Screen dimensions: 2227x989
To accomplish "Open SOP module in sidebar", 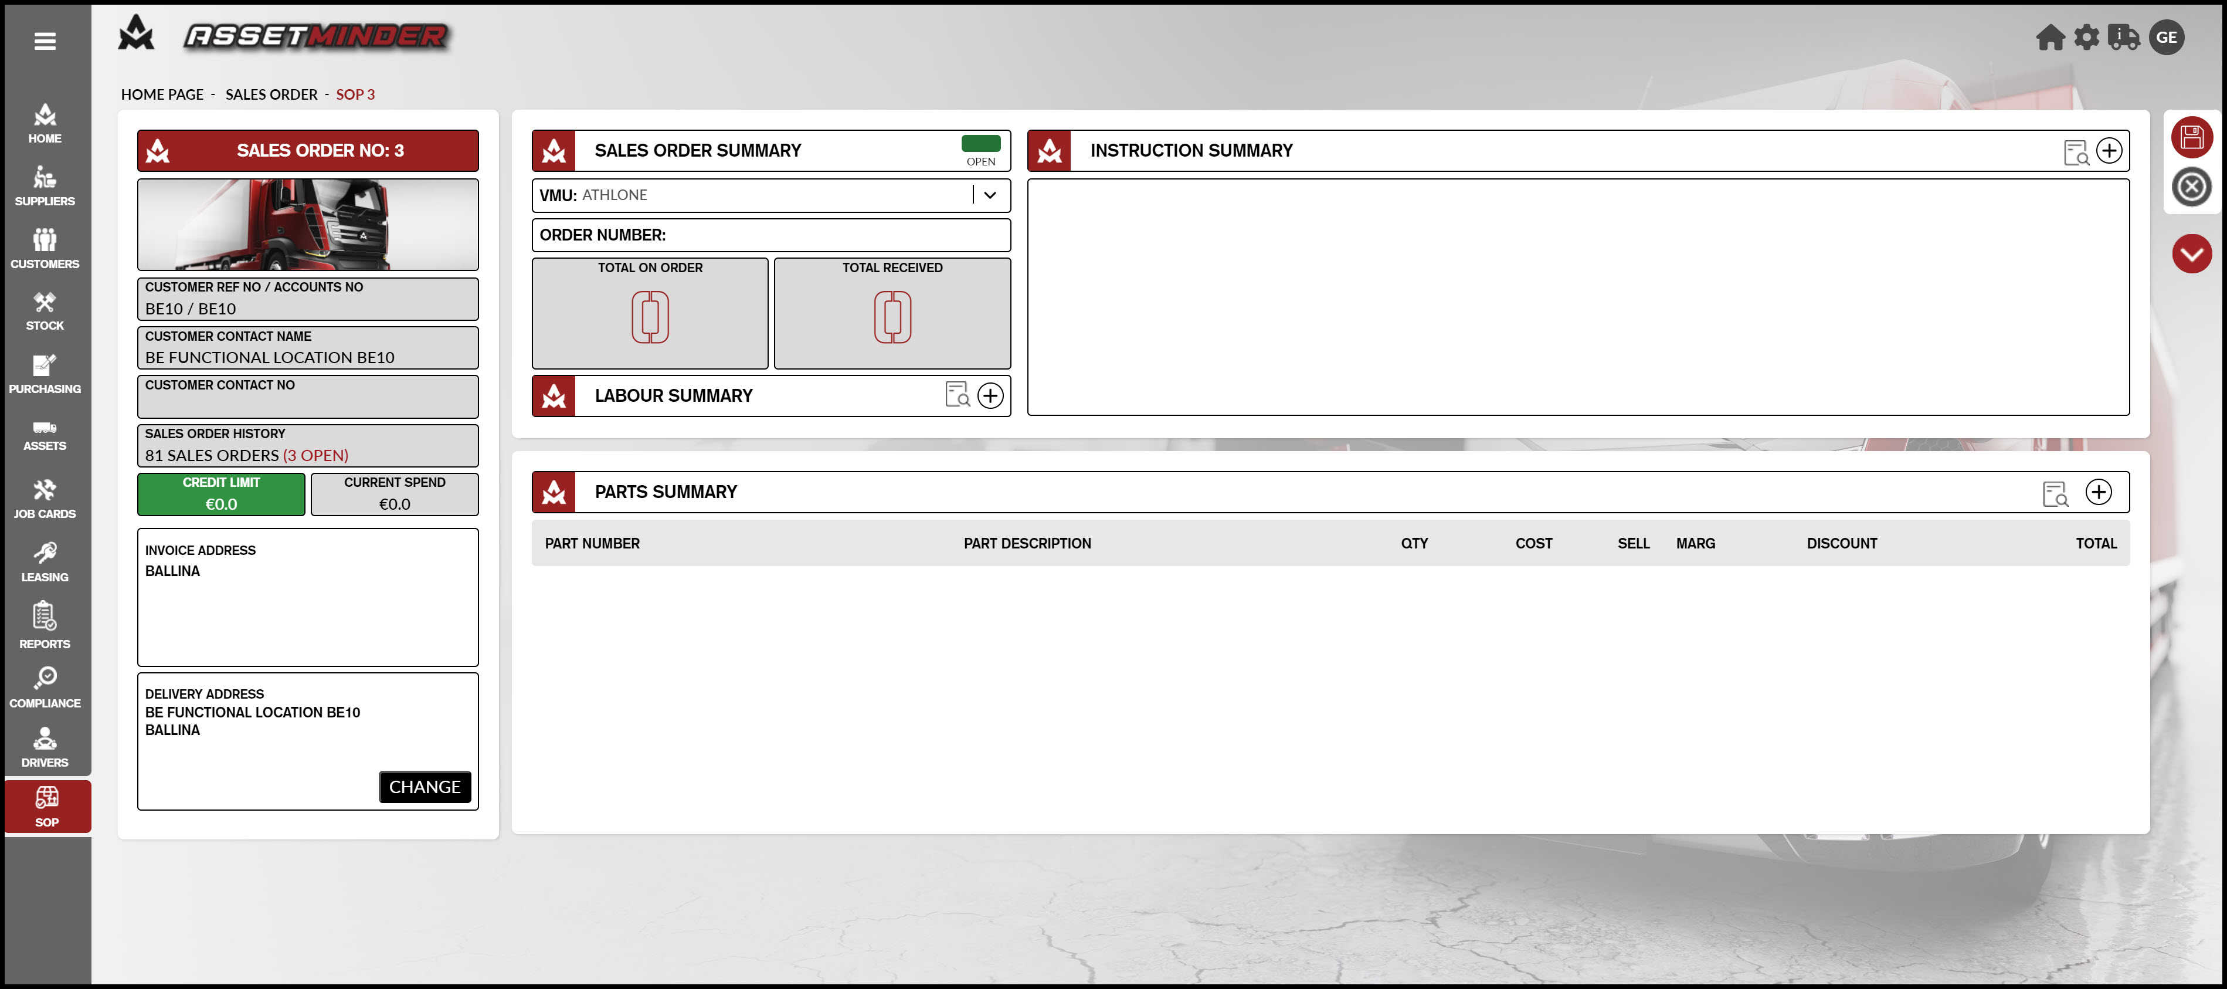I will click(x=47, y=807).
